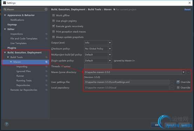Click project-level icon on the Maven row
Screen dimensions: 194x131
click(46, 62)
